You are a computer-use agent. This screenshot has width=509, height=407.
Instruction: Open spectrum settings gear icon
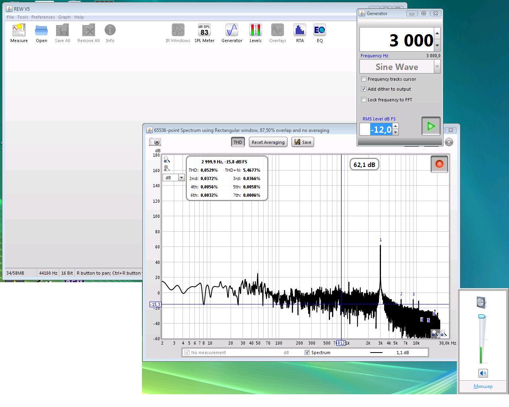(449, 142)
